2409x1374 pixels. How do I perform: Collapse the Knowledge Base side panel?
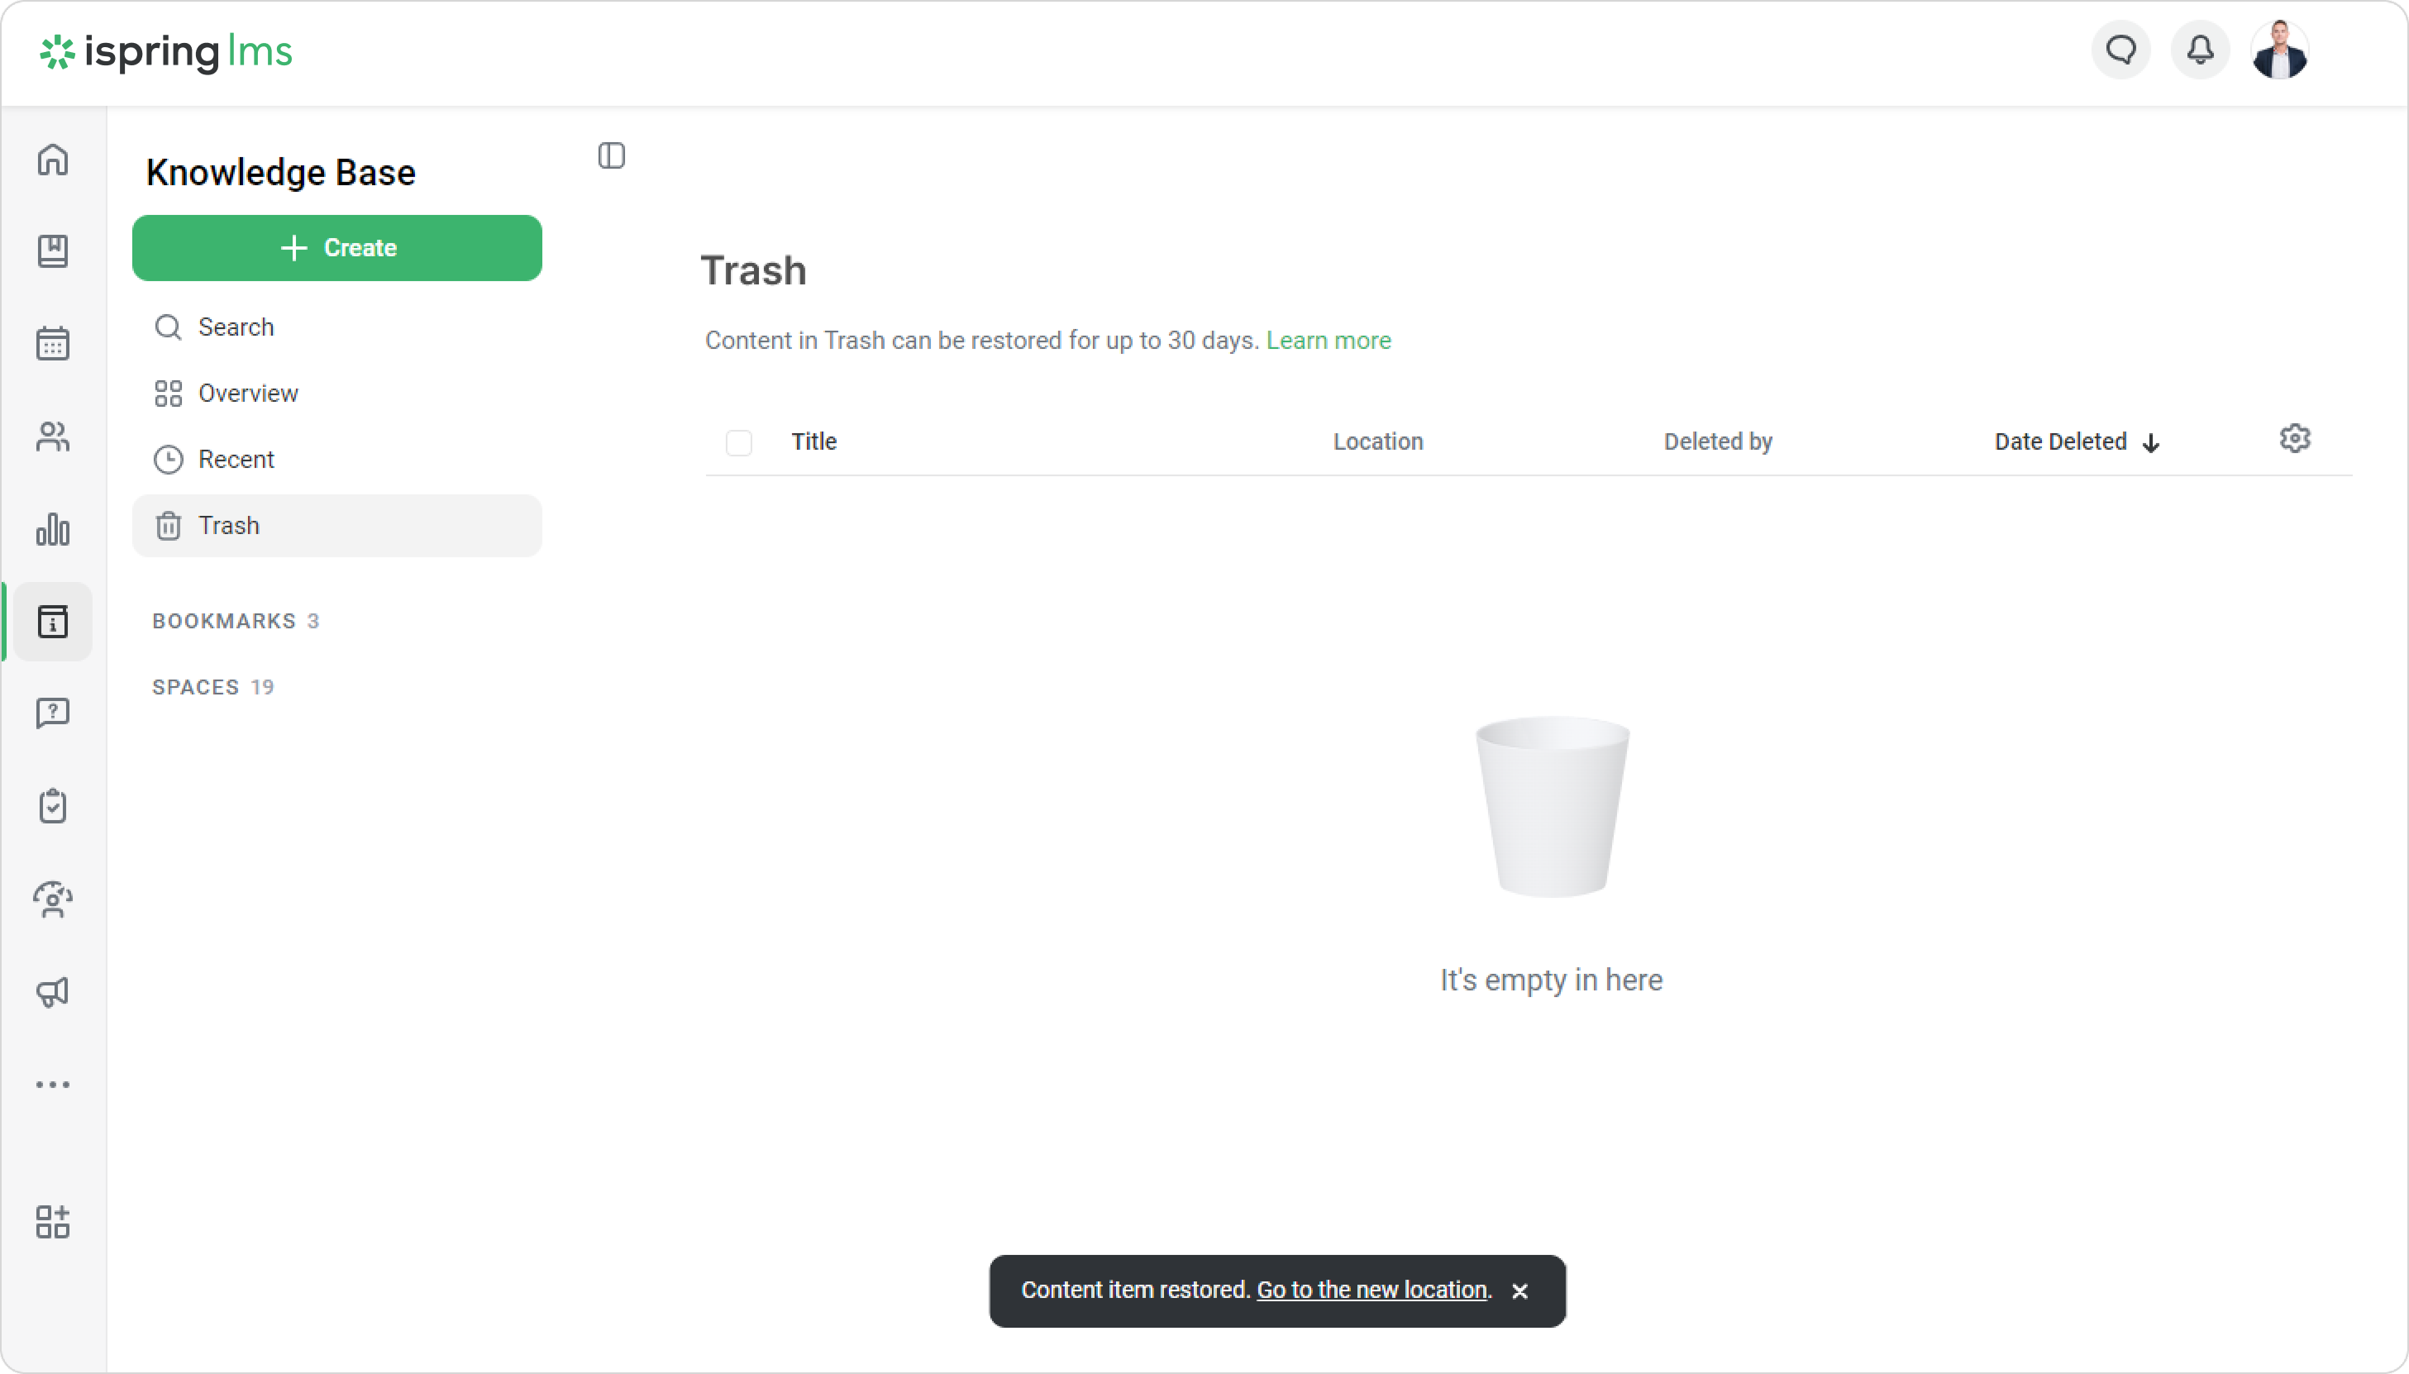pyautogui.click(x=612, y=155)
